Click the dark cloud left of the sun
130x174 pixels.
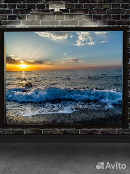[x=13, y=61]
